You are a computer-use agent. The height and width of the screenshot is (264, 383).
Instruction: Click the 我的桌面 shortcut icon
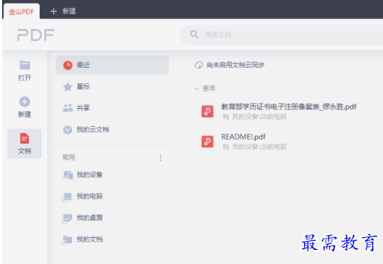click(67, 218)
